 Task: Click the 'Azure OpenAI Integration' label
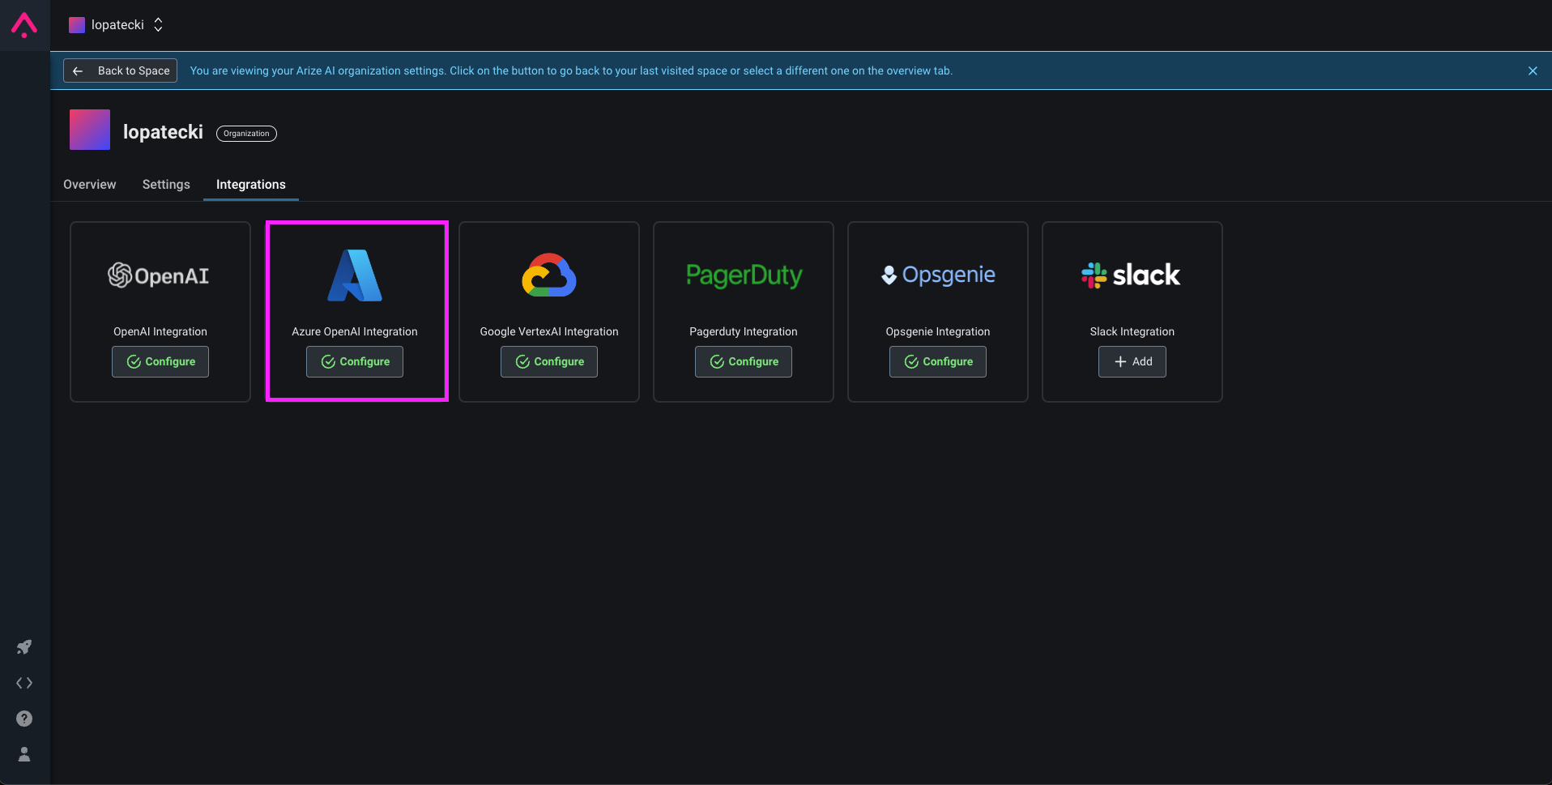(x=355, y=331)
